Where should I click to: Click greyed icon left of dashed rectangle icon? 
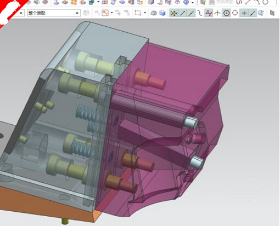pyautogui.click(x=127, y=13)
